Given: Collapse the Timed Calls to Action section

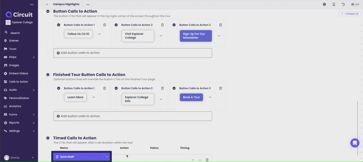Looking at the screenshot, I should click(x=48, y=138).
